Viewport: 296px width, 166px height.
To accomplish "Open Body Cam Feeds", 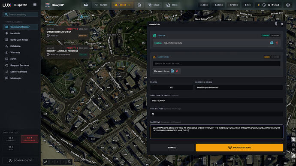I will point(21,40).
